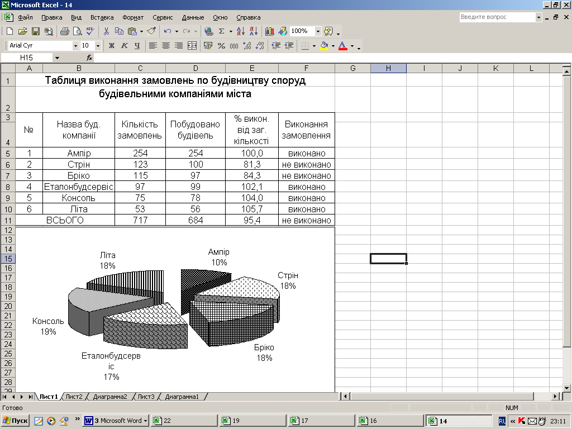Click the horizontal scrollbar right arrow

point(555,396)
